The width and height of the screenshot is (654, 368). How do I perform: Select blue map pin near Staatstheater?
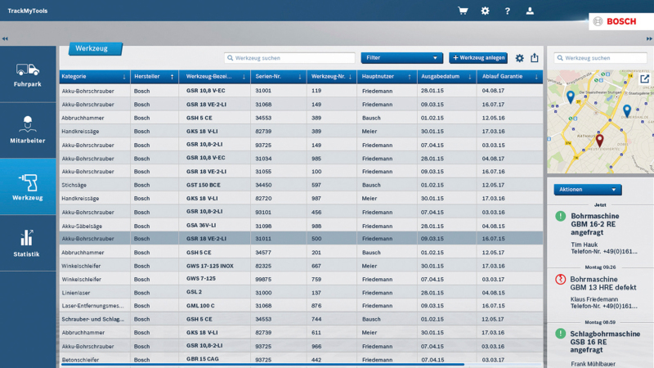tap(571, 96)
